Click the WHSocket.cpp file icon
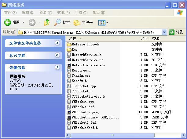Viewport: 187px width, 139px height. 69,102
